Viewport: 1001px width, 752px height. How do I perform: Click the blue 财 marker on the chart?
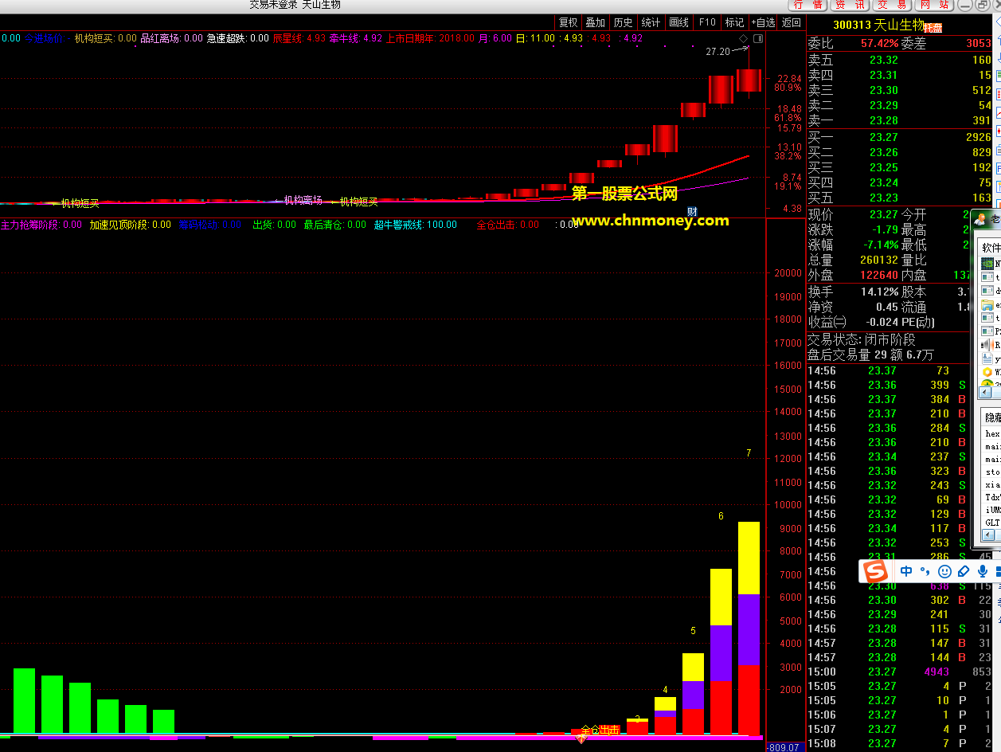click(693, 211)
